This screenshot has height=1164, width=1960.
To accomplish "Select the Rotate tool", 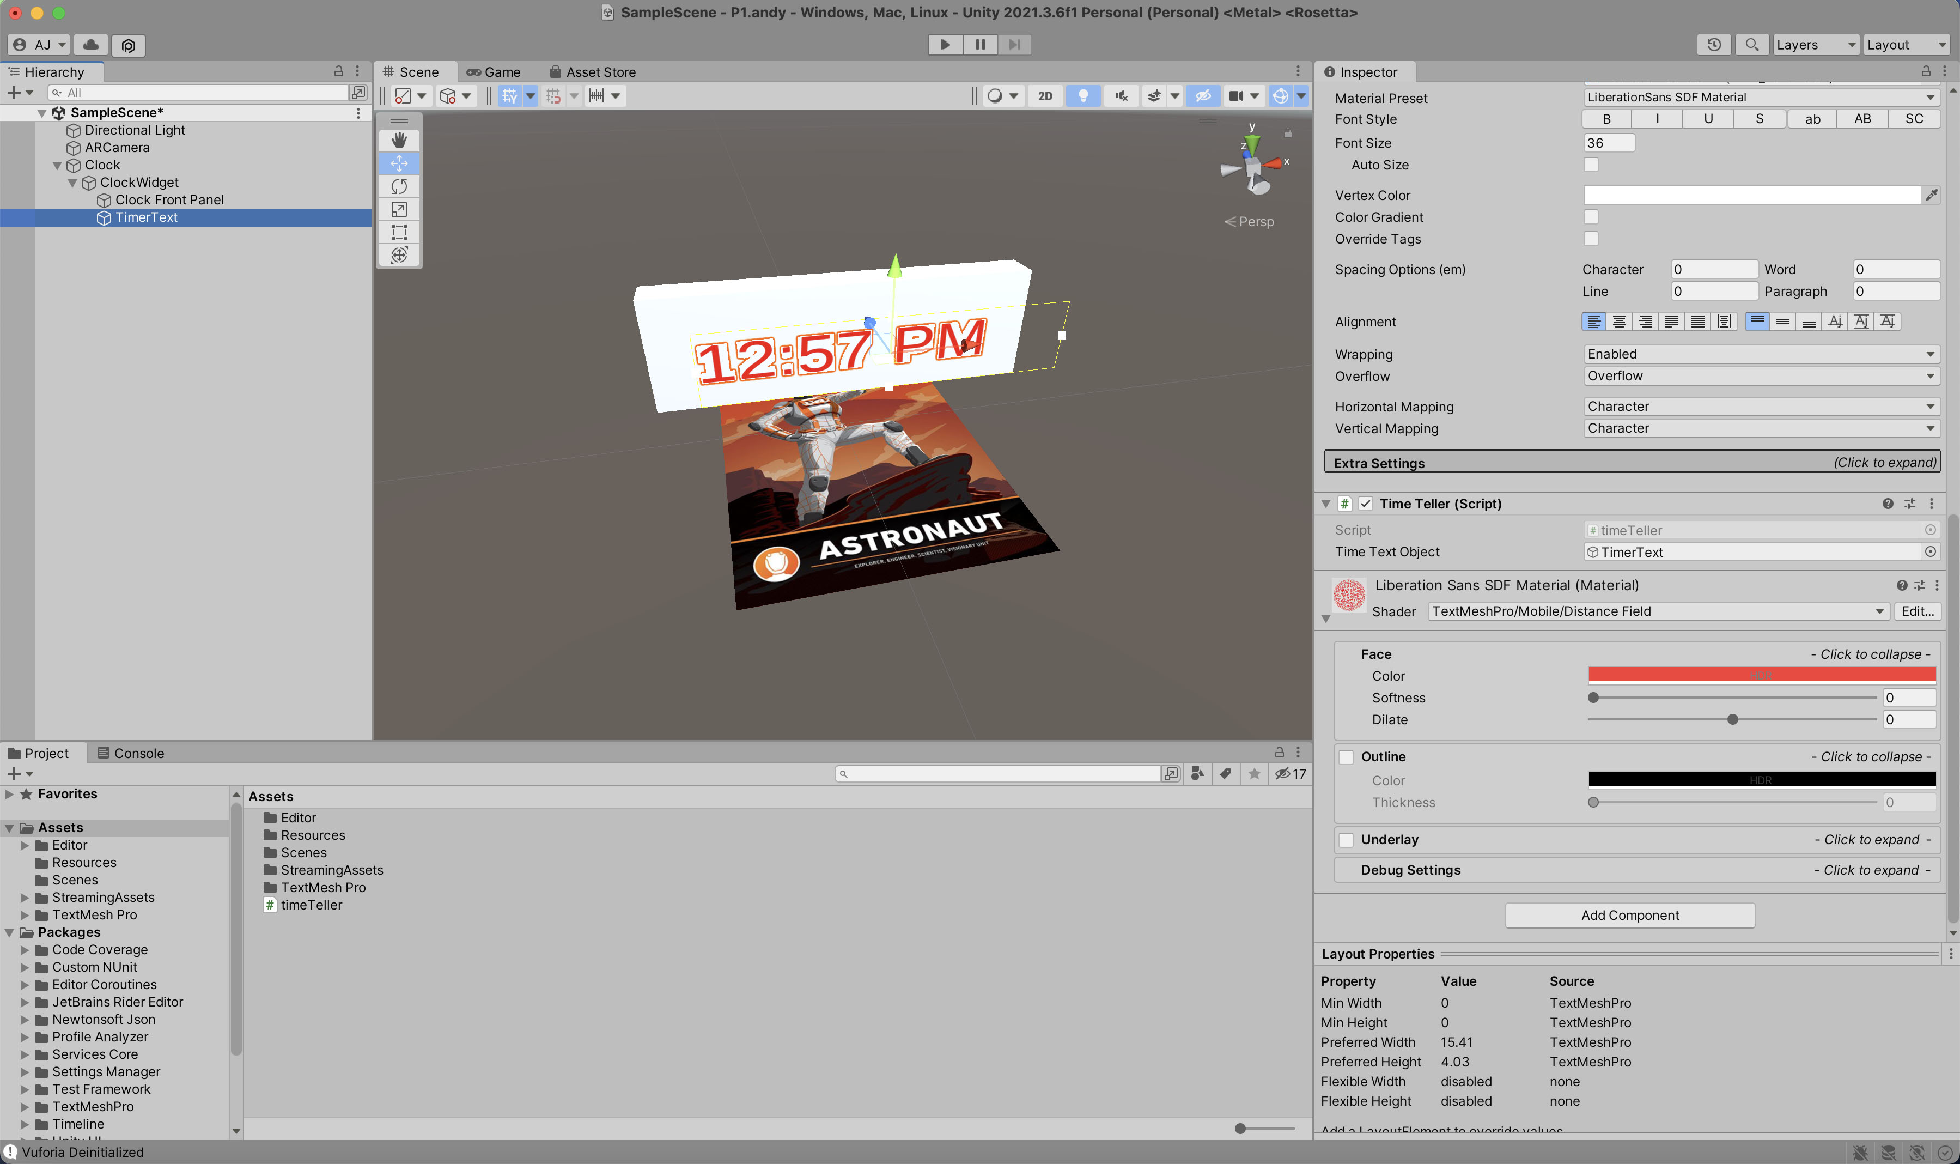I will tap(399, 186).
